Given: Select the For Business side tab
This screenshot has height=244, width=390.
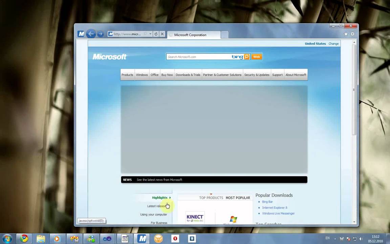Looking at the screenshot, I should pyautogui.click(x=159, y=223).
